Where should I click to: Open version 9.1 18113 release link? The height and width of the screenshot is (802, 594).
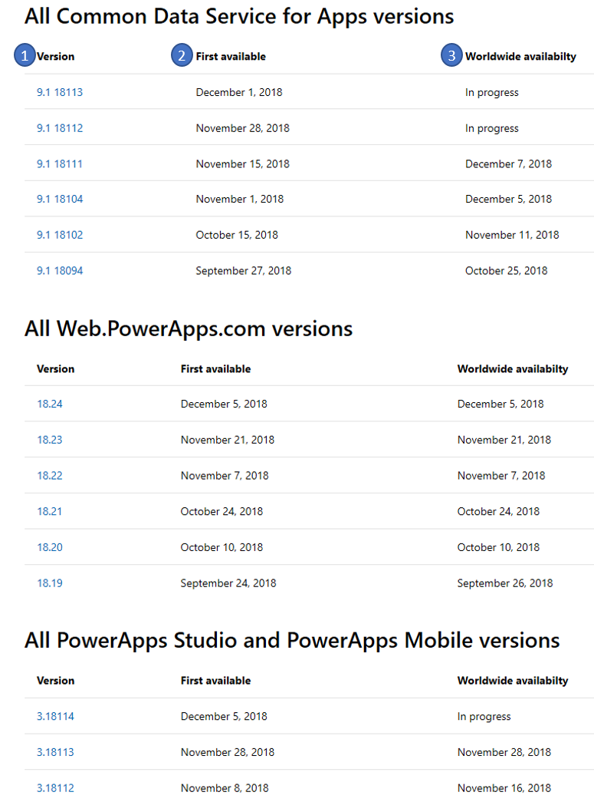point(60,92)
